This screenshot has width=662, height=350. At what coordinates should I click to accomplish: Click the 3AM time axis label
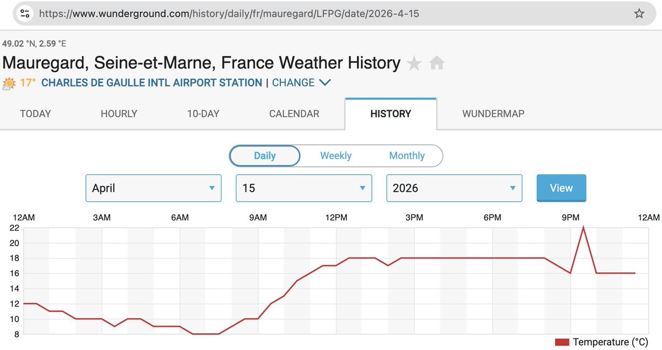coord(102,218)
